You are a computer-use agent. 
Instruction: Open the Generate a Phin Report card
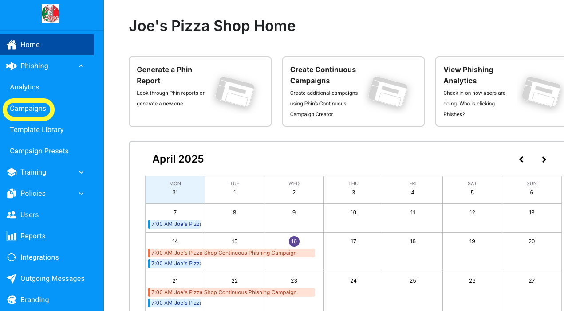(200, 91)
